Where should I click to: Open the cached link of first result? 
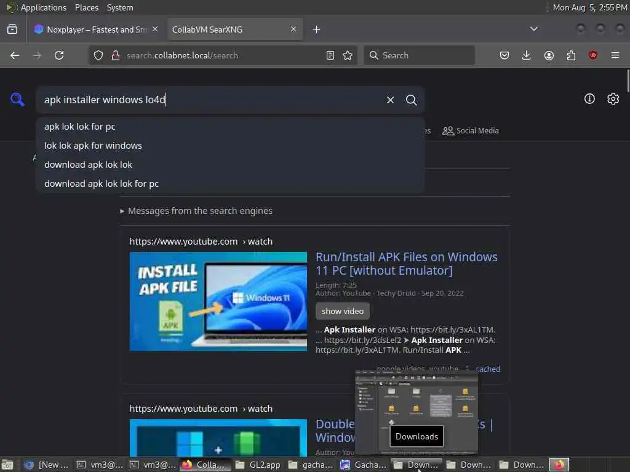click(488, 369)
